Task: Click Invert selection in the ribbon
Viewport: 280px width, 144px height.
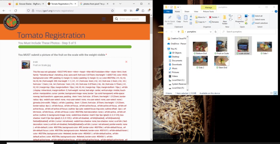Action: [x=261, y=23]
